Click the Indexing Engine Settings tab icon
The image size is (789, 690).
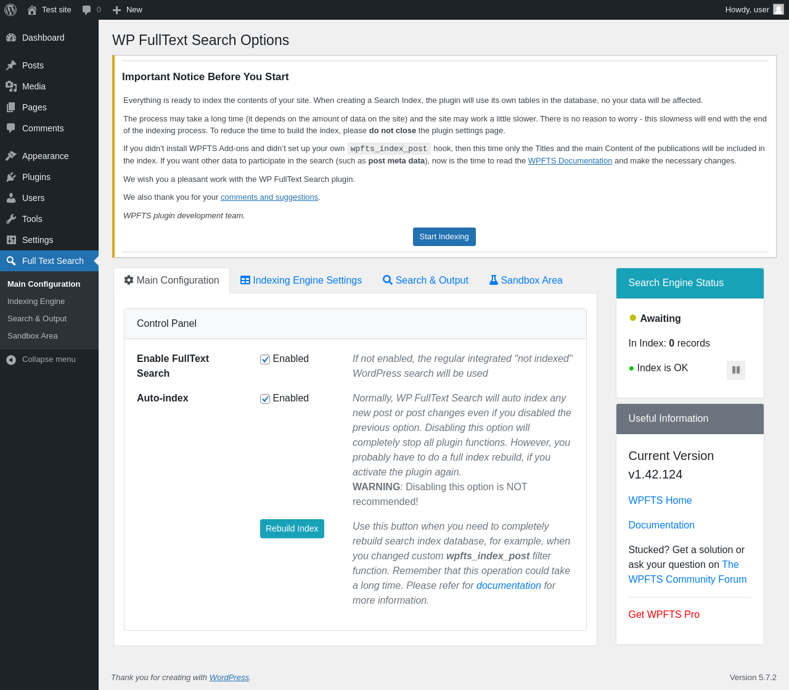[245, 280]
